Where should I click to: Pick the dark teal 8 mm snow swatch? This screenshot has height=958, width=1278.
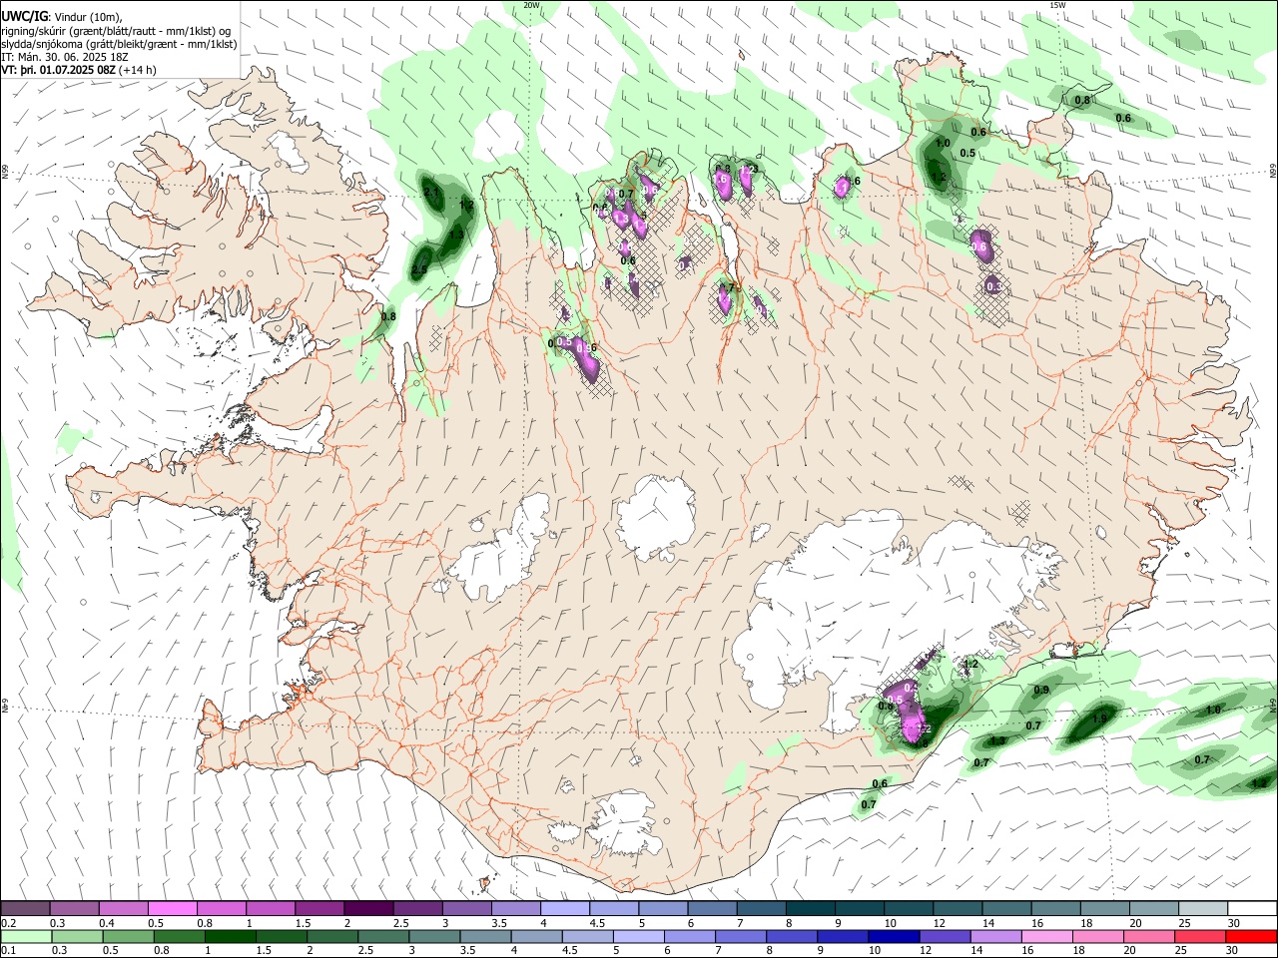tap(811, 909)
